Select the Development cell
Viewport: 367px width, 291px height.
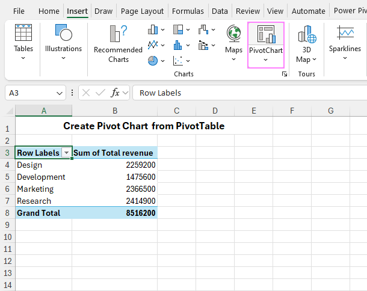pos(44,177)
